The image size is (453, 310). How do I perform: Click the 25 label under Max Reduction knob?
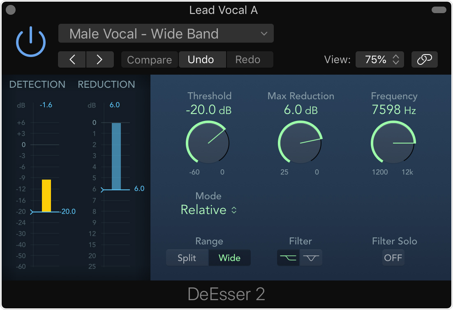tap(284, 172)
